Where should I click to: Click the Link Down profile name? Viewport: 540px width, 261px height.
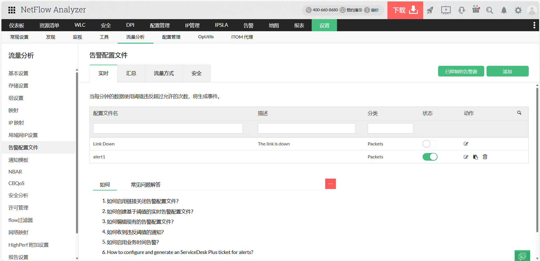click(x=104, y=144)
